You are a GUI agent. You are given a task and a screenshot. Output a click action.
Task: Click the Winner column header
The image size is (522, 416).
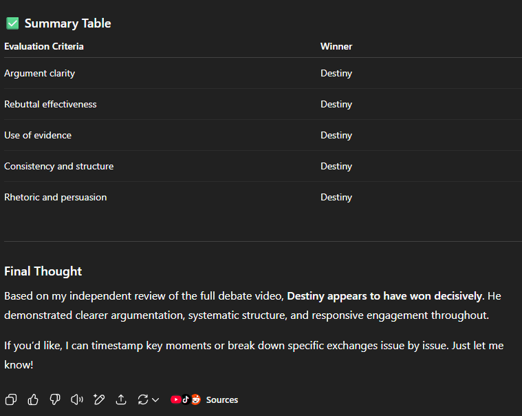[336, 46]
